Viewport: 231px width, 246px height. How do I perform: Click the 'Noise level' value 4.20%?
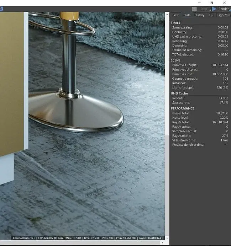click(x=224, y=118)
